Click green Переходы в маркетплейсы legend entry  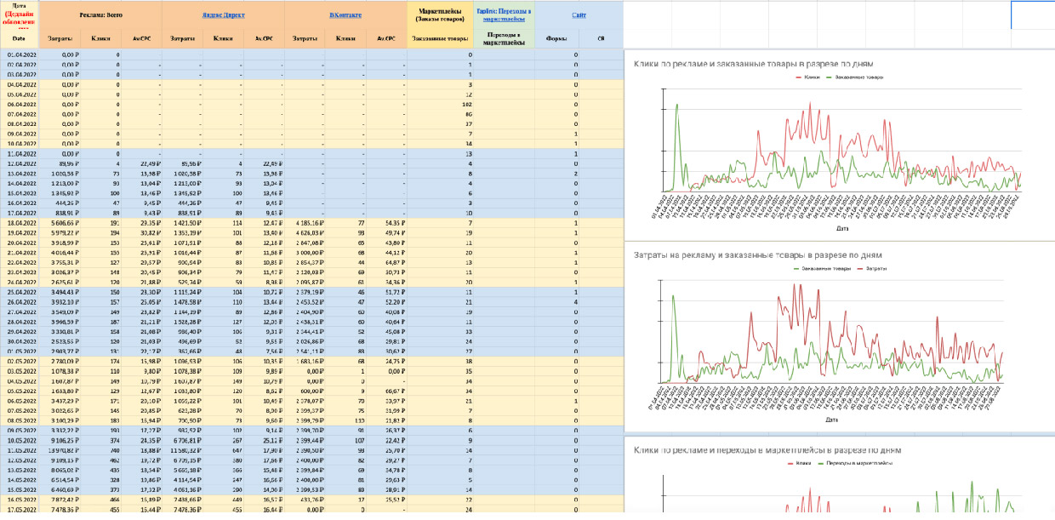coord(857,462)
